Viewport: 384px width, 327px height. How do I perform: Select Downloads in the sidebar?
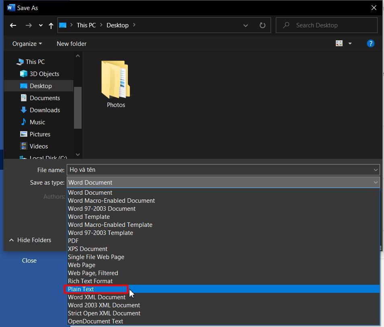coord(43,110)
